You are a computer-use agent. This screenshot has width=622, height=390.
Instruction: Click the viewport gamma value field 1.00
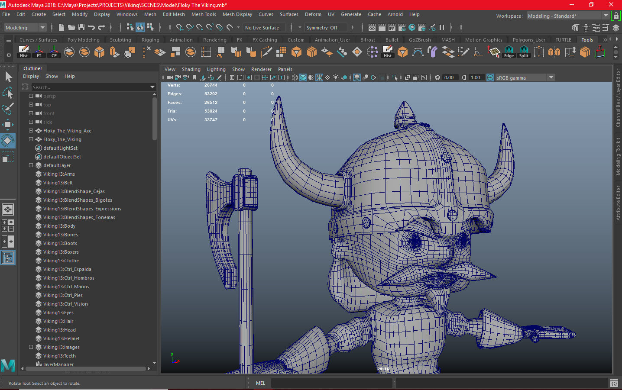pyautogui.click(x=476, y=77)
